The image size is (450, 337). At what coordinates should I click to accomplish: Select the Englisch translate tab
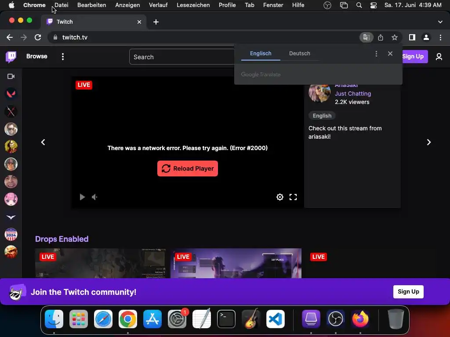point(261,54)
